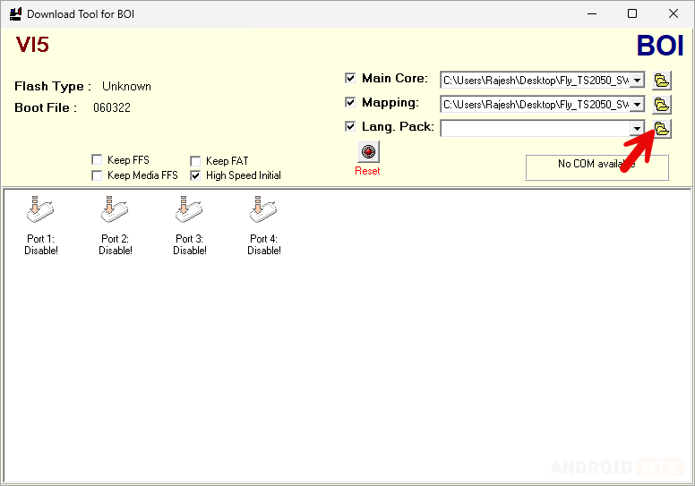
Task: Open folder browser for Mapping file
Action: [x=662, y=104]
